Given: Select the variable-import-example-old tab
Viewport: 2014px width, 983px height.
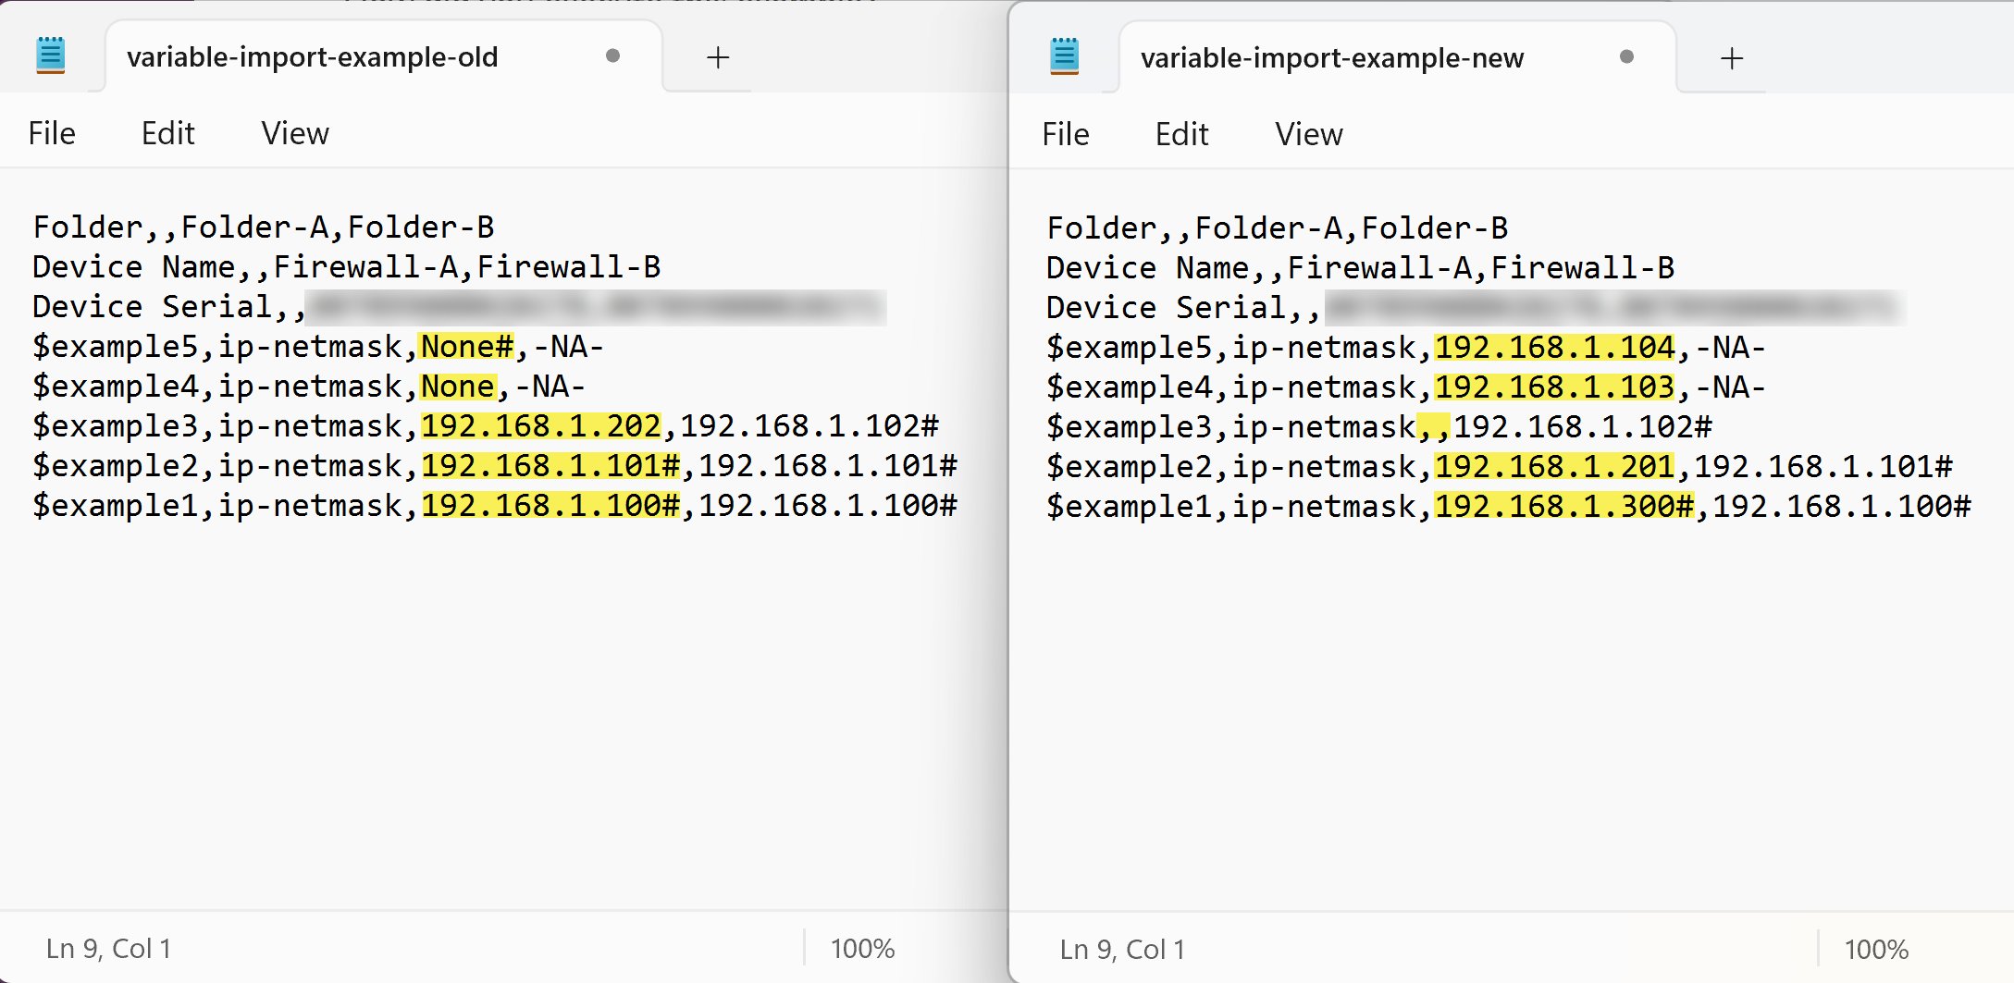Looking at the screenshot, I should (x=313, y=57).
